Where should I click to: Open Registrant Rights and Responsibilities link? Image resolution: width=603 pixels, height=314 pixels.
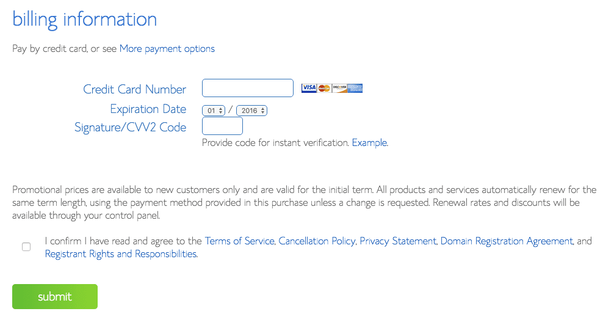click(x=121, y=254)
